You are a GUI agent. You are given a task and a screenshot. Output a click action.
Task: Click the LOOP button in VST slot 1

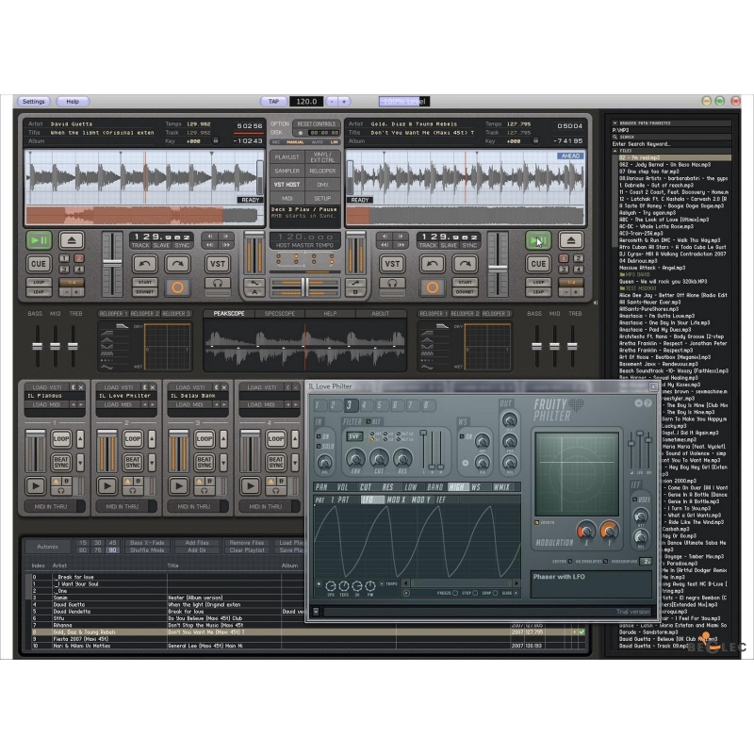click(x=60, y=439)
